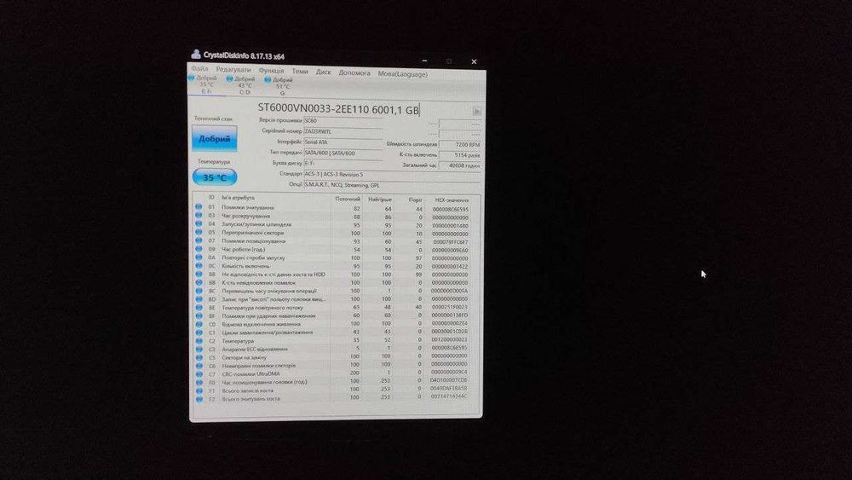852x480 pixels.
Task: Click status icon of attribute 03
Action: (x=199, y=215)
